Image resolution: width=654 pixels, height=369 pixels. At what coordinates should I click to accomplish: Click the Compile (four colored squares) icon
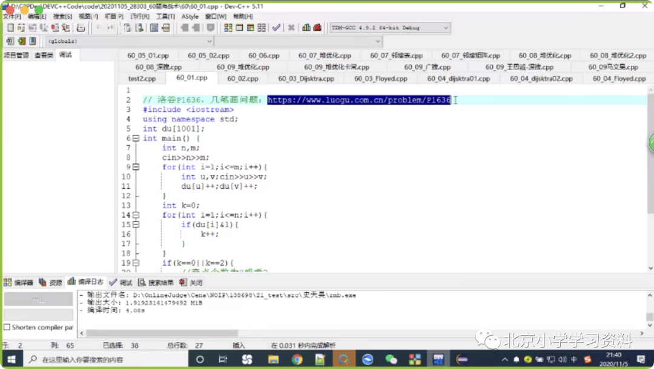pos(228,27)
